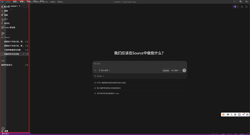Screen dimensions: 250x135
Task: Click the OpenAI provider button
Action: click(166, 70)
